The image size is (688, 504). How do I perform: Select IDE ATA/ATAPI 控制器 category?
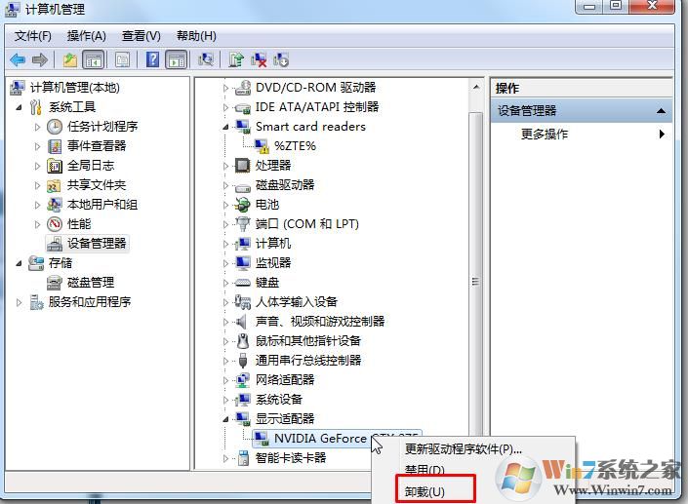(x=317, y=107)
